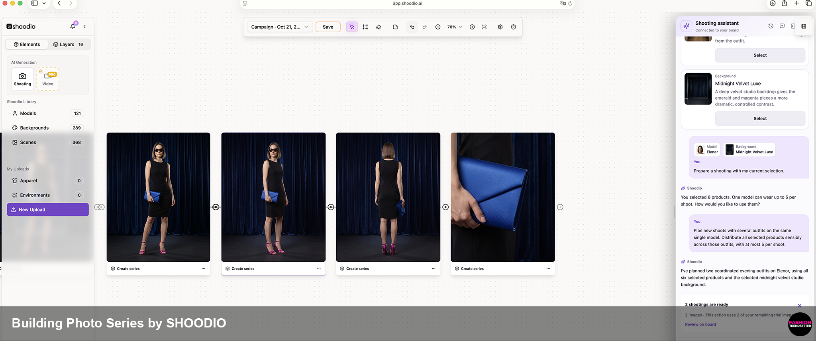Zoom in with the plus icon
Image resolution: width=816 pixels, height=341 pixels.
(x=472, y=27)
